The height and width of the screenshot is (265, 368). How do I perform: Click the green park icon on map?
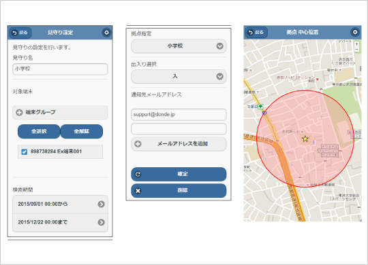260,107
